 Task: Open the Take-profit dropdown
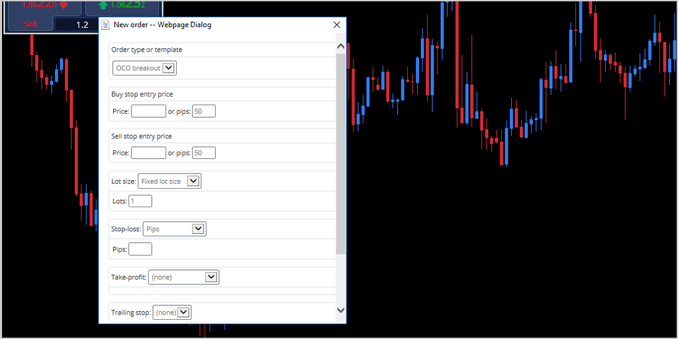point(184,277)
